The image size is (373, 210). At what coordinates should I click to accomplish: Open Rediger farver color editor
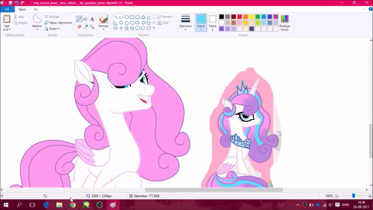point(285,23)
